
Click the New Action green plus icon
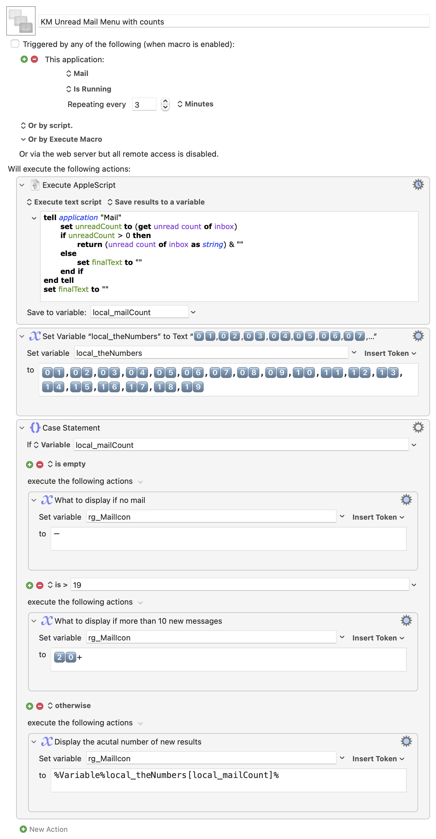(x=23, y=829)
